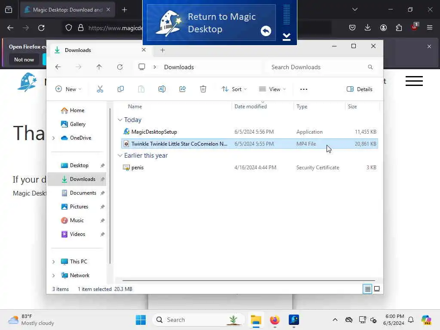Select the Magic Desktop Firefox tab
Image resolution: width=440 pixels, height=330 pixels.
click(67, 10)
